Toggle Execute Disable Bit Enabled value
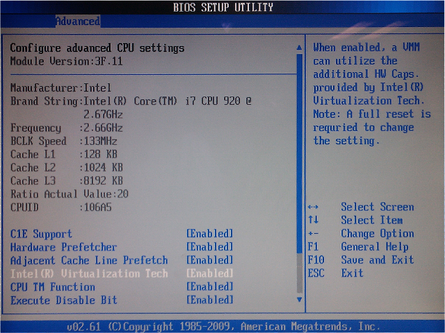The height and width of the screenshot is (333, 445). [x=210, y=300]
